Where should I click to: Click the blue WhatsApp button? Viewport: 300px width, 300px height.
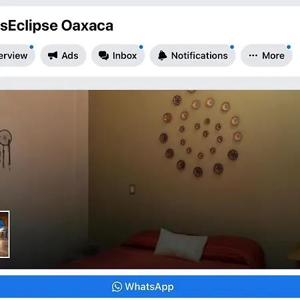tap(150, 287)
